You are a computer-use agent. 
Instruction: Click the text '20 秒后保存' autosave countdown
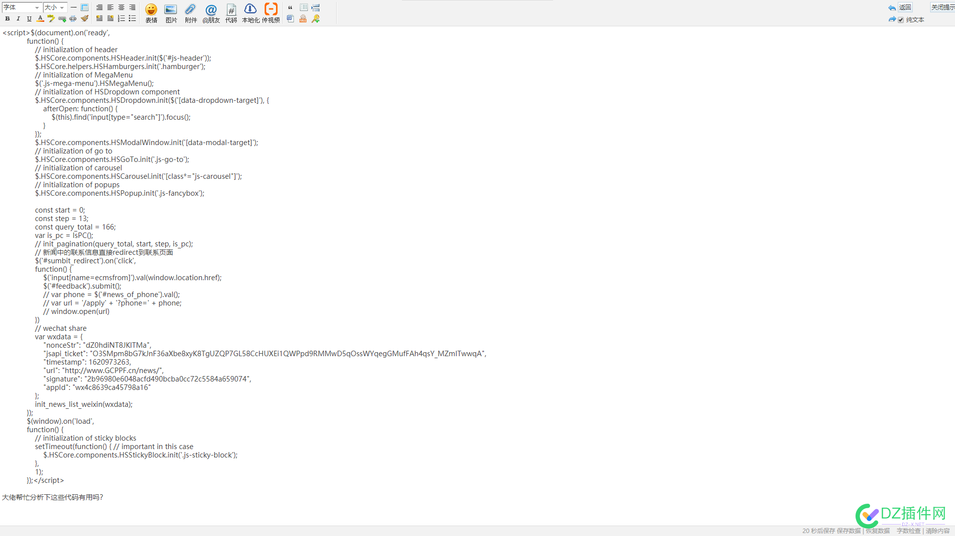pyautogui.click(x=818, y=531)
